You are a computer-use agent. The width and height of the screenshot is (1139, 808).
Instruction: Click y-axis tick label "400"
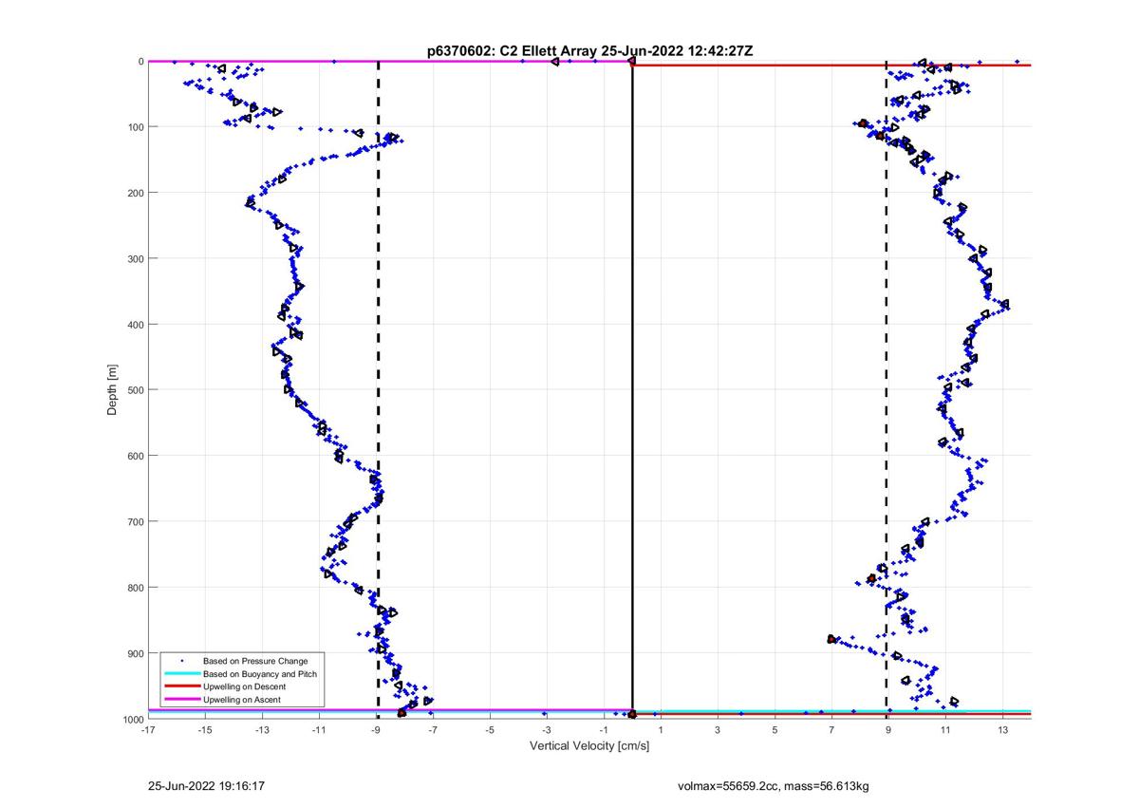pyautogui.click(x=135, y=325)
